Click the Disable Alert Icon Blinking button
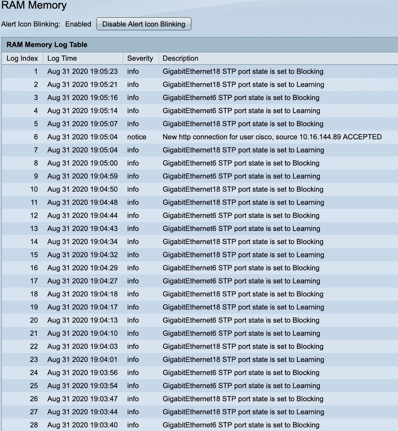 [x=144, y=24]
